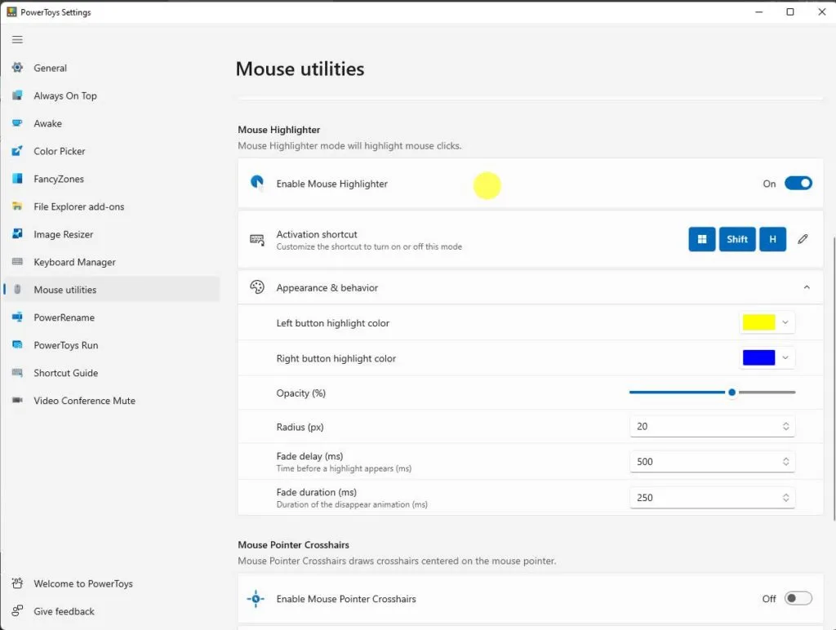Select Awake in the sidebar

[x=112, y=123]
